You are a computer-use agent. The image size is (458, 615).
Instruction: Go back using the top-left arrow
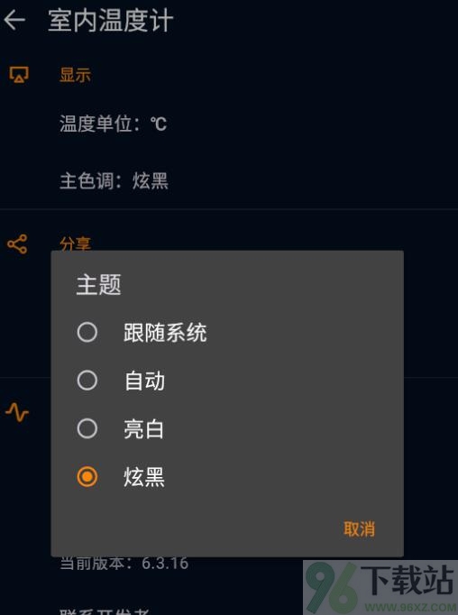[14, 21]
